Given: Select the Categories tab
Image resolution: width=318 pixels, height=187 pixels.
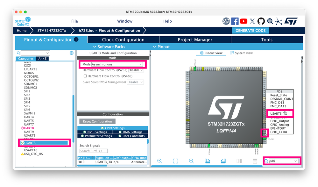Looking at the screenshot, I should coord(26,59).
